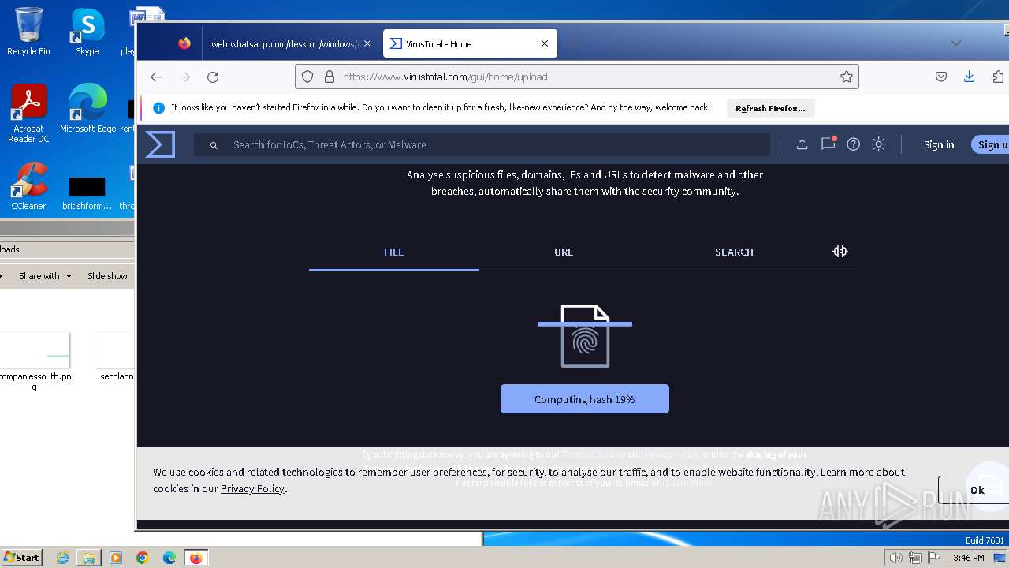Viewport: 1009px width, 568px height.
Task: Select the URL tab
Action: [x=564, y=252]
